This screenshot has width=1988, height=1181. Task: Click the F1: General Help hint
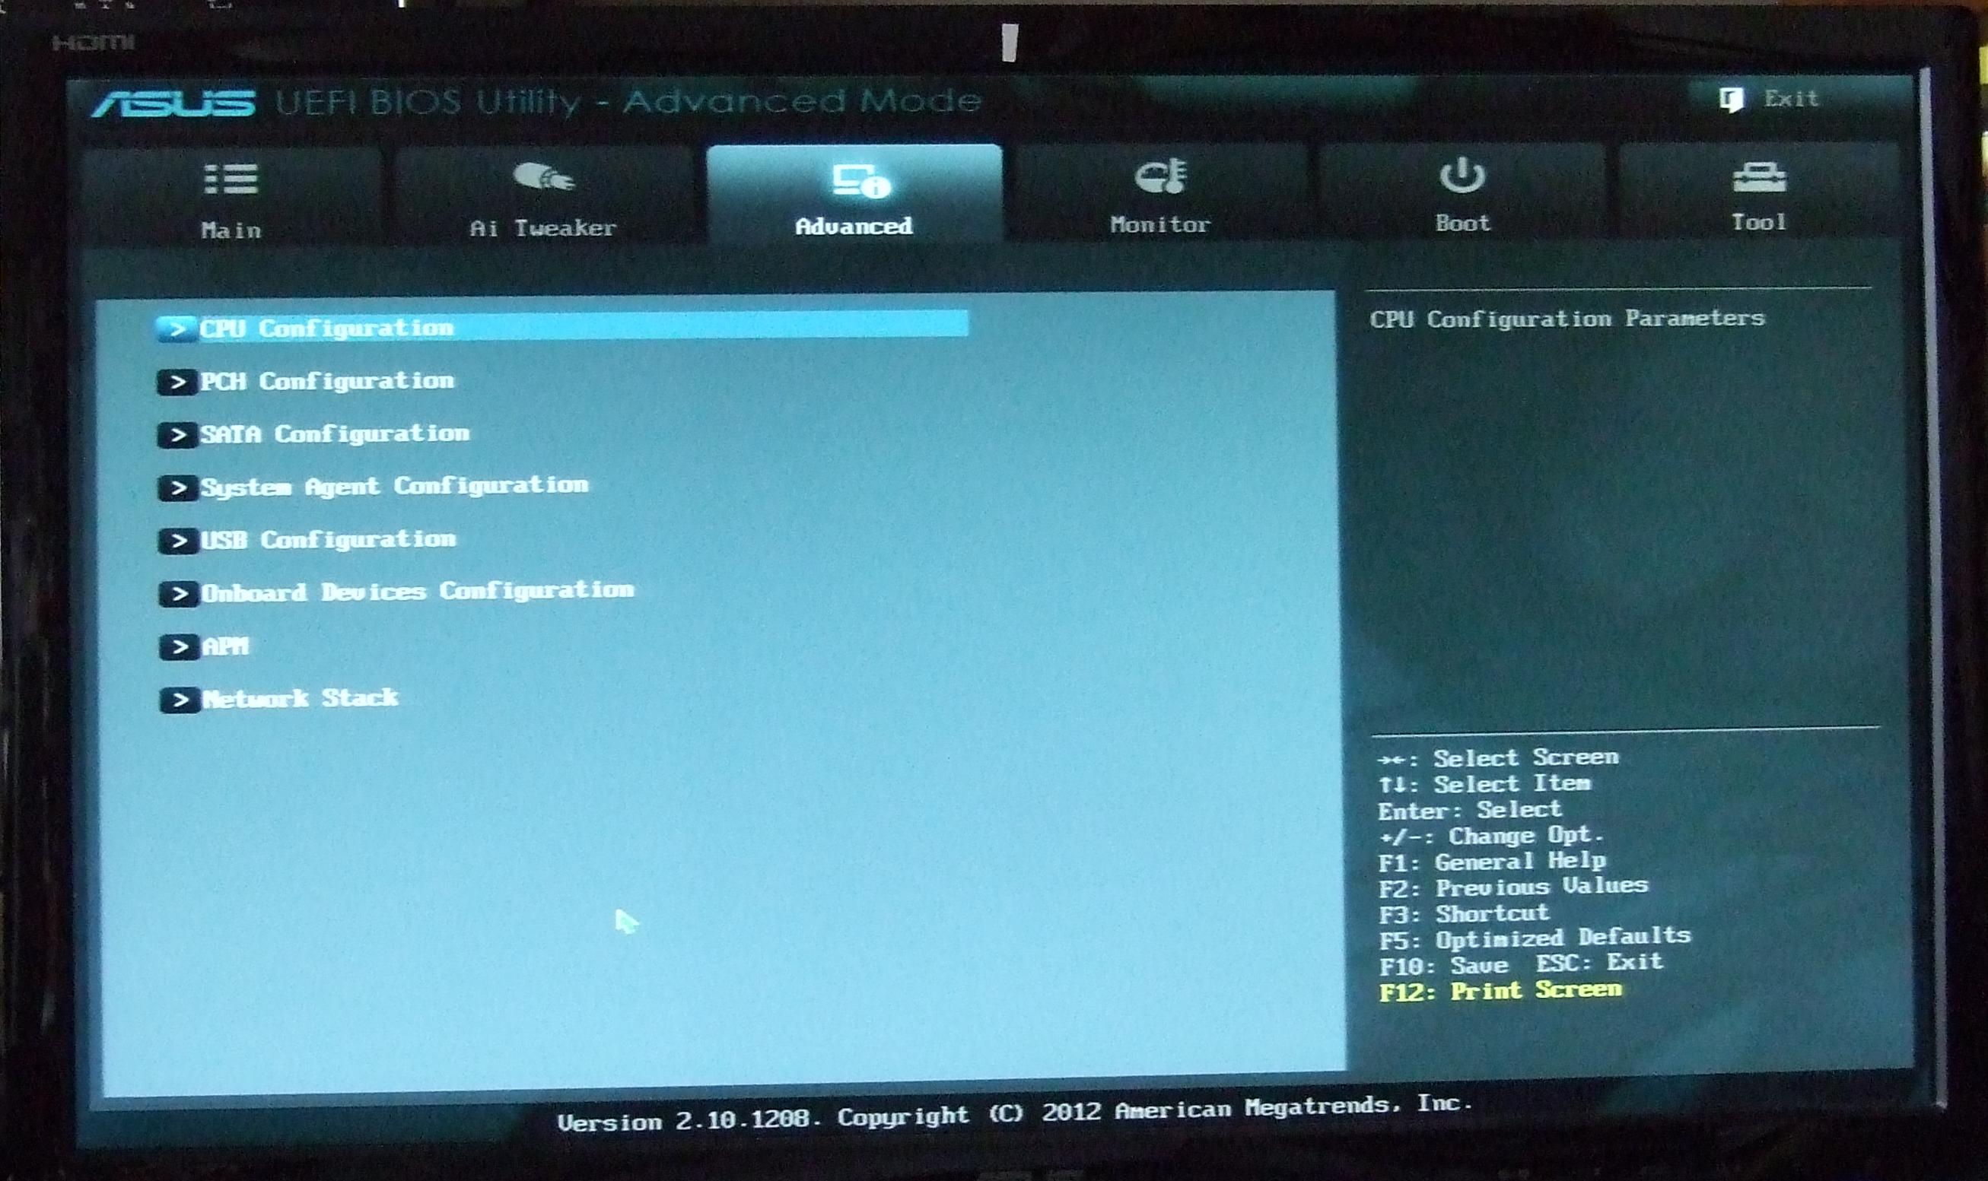click(1493, 861)
